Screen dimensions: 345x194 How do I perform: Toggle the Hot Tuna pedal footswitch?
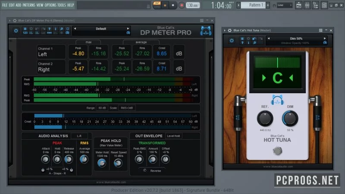click(x=277, y=150)
